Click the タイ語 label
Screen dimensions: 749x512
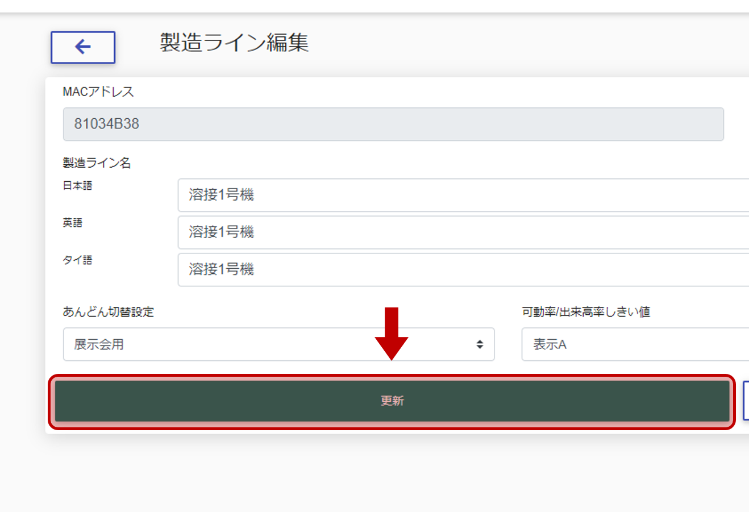(77, 260)
